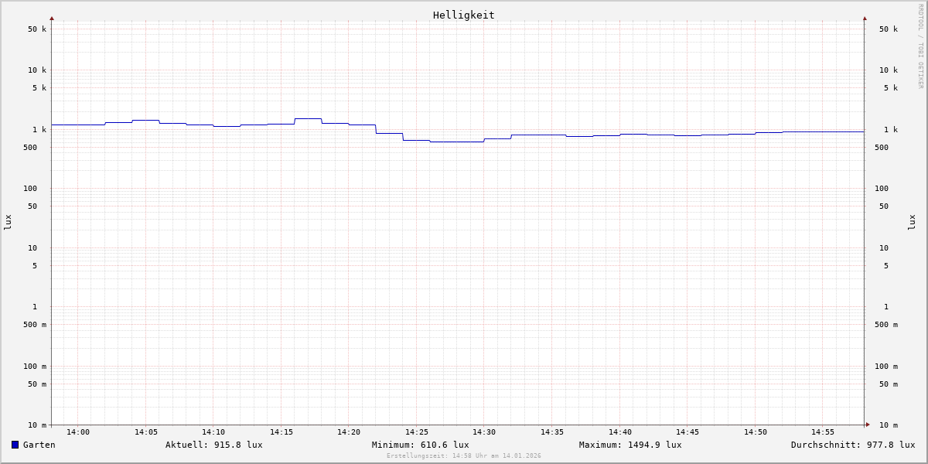The width and height of the screenshot is (928, 464).
Task: Click the blue Garten legend color swatch
Action: [x=15, y=445]
